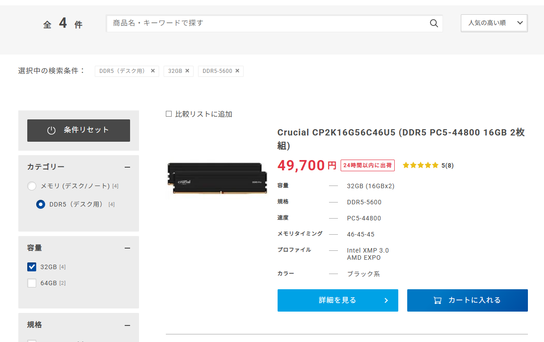Check the 64GB capacity checkbox
Image resolution: width=544 pixels, height=342 pixels.
tap(32, 283)
